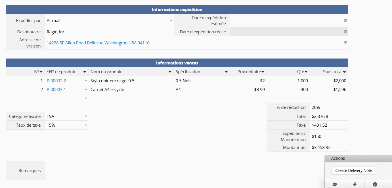392x188 pixels.
Task: Sort by the Sous-total column arrow
Action: 344,72
